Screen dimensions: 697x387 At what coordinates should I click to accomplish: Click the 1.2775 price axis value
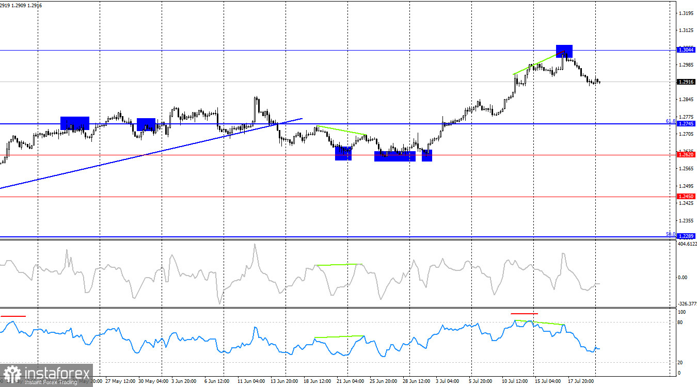686,117
